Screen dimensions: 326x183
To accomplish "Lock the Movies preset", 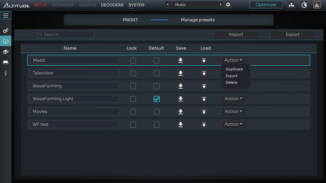I will pos(133,112).
